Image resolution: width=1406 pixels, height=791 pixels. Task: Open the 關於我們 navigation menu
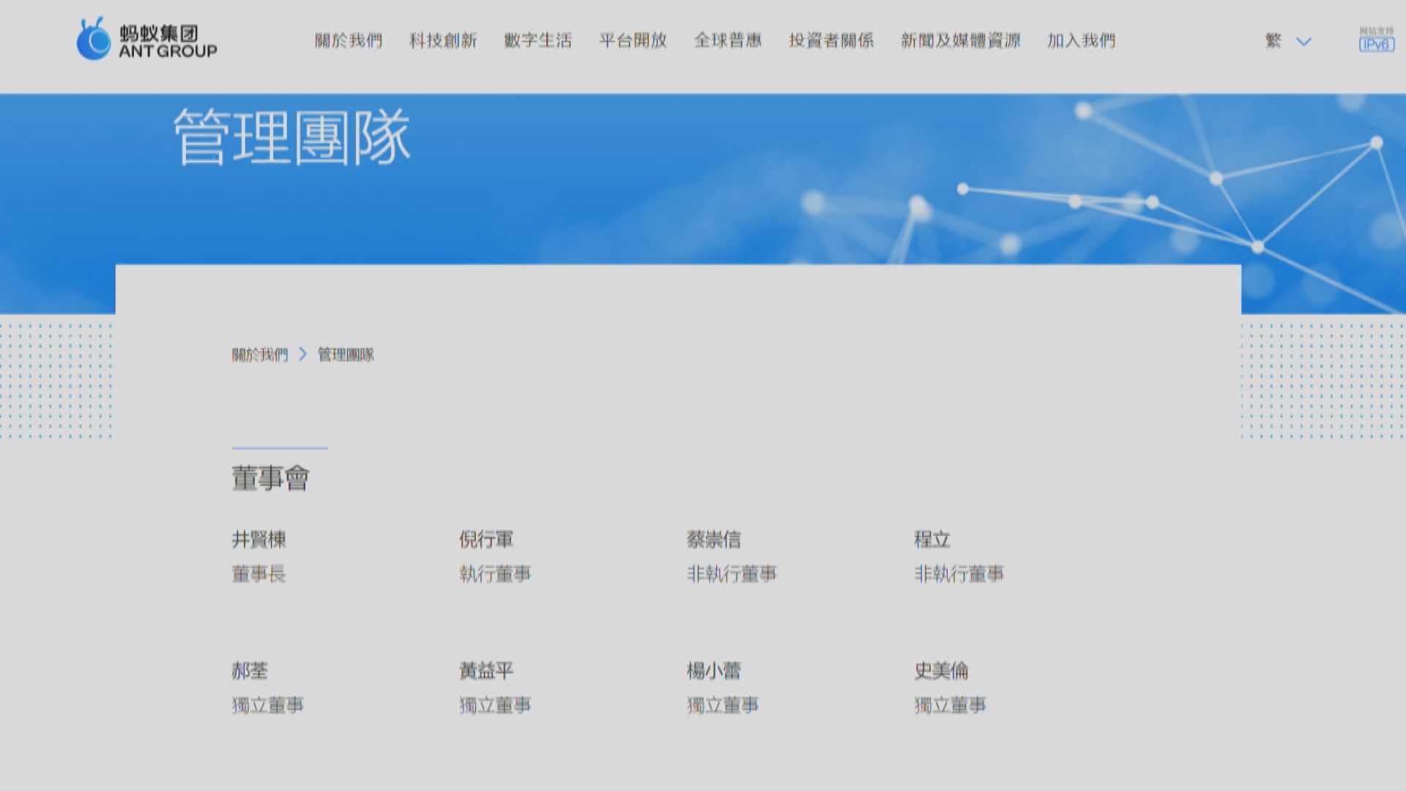pos(349,41)
